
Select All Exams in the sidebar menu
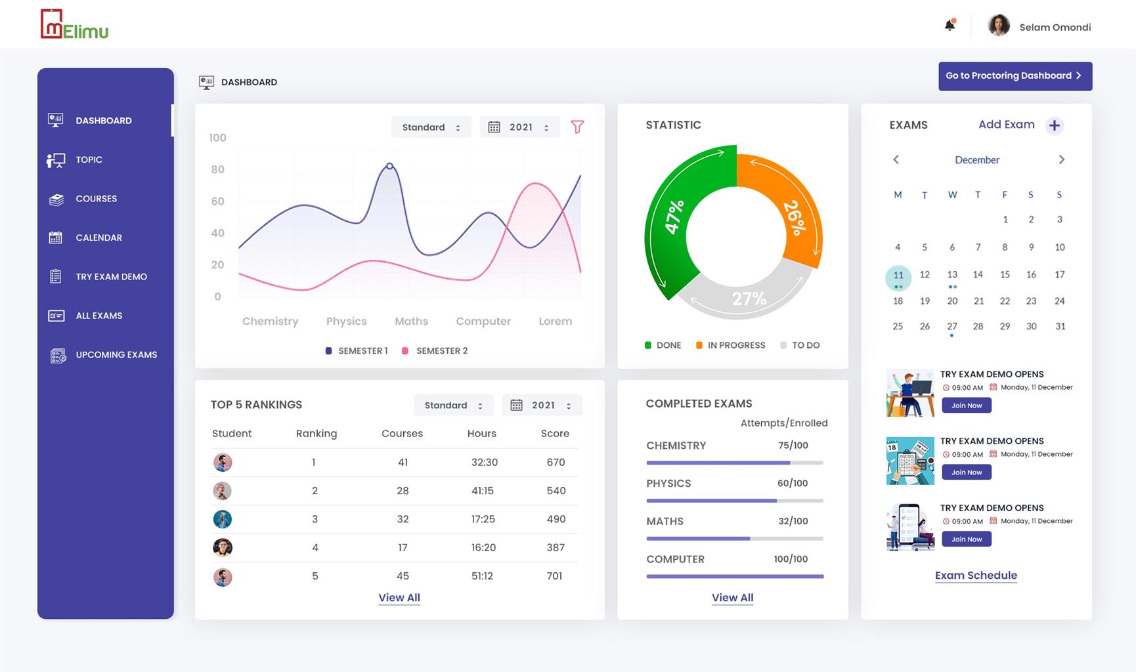[x=98, y=316]
